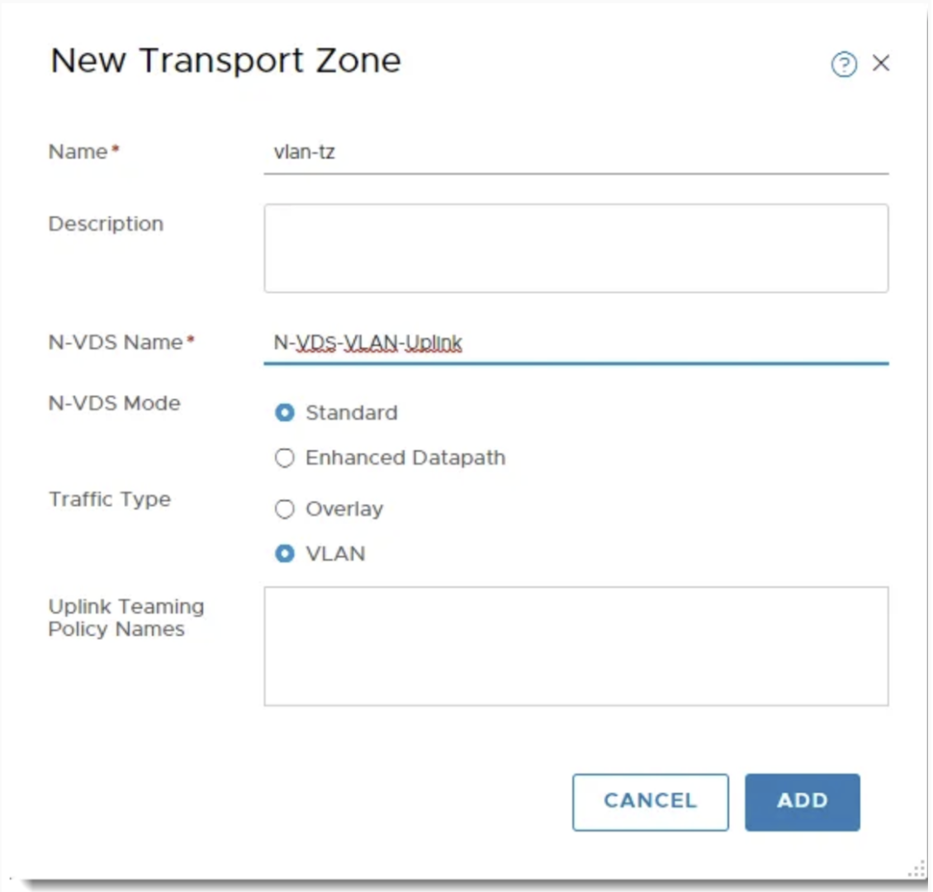
Task: Click the Name field containing vlan-tz
Action: coord(575,153)
